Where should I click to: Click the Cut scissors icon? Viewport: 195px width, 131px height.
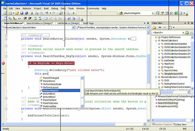32,13
